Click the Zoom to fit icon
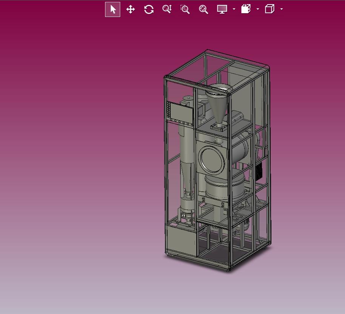The width and height of the screenshot is (345, 314). [x=203, y=9]
